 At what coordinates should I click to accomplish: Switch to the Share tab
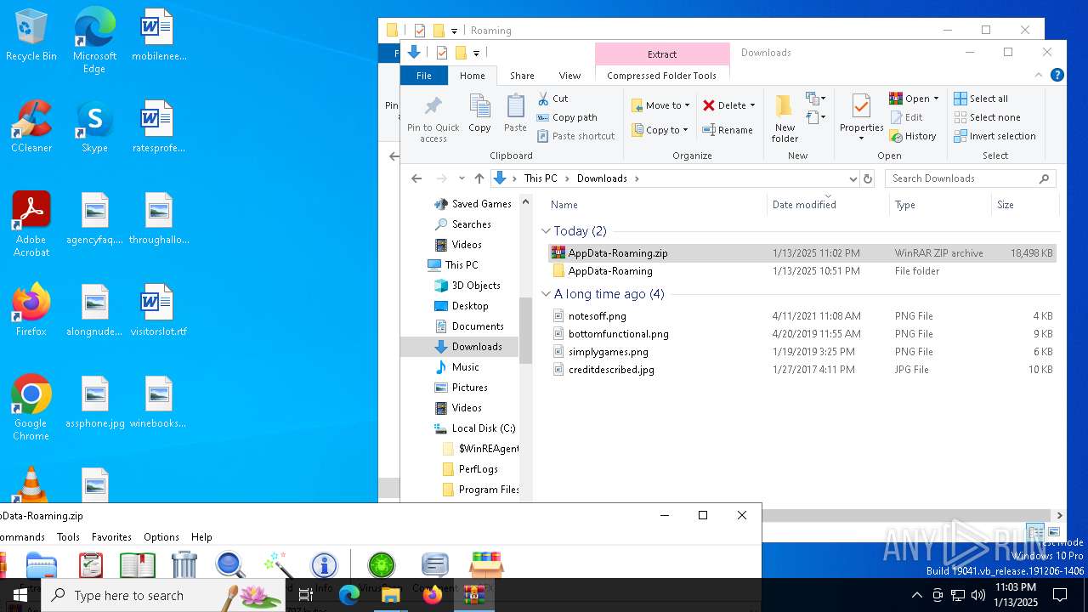tap(522, 76)
